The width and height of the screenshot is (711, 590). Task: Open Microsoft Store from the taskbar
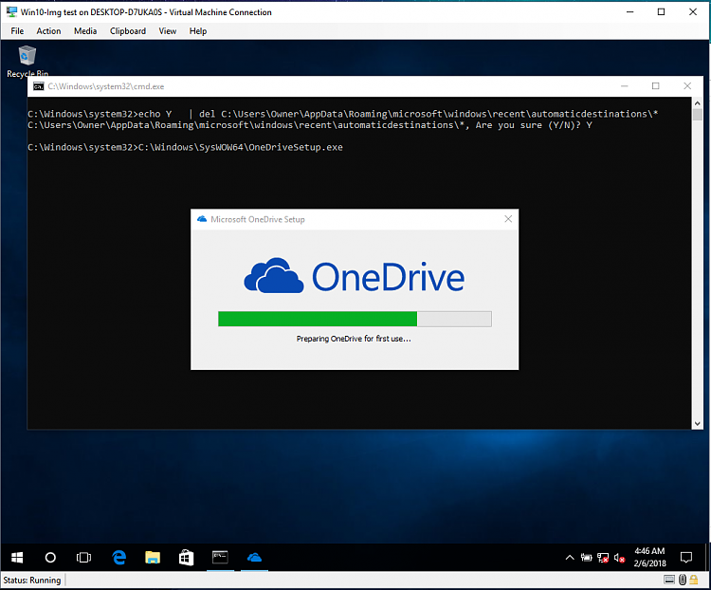pos(186,558)
